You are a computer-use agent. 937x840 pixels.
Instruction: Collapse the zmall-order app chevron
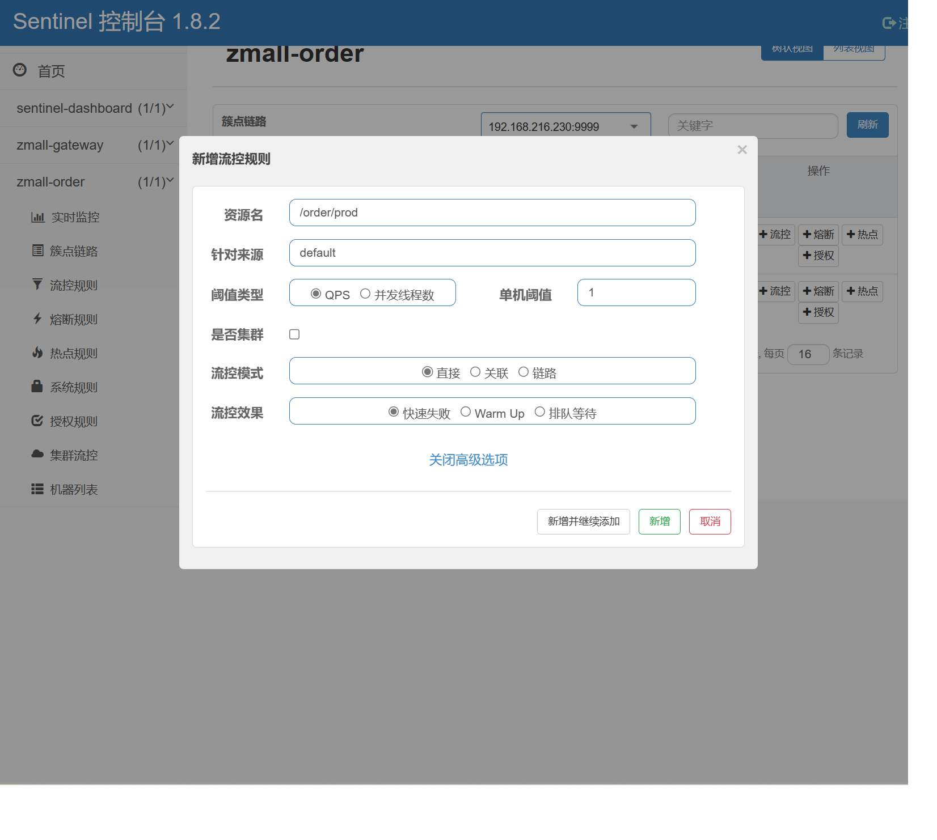tap(170, 180)
